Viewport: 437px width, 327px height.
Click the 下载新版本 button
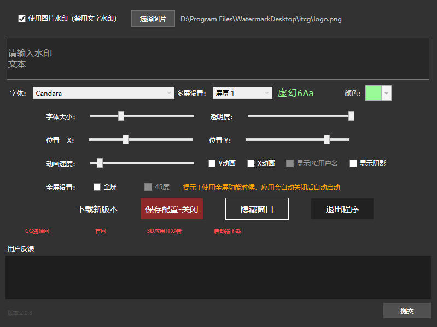coord(97,209)
